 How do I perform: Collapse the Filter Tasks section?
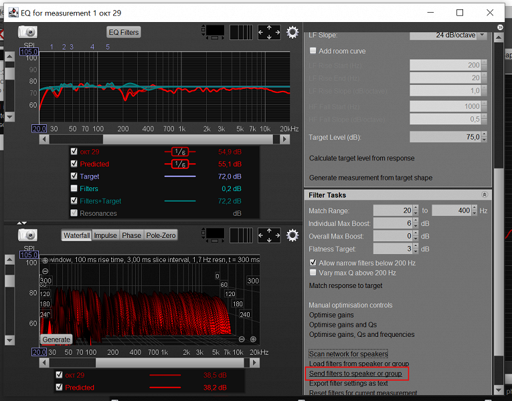pos(485,194)
